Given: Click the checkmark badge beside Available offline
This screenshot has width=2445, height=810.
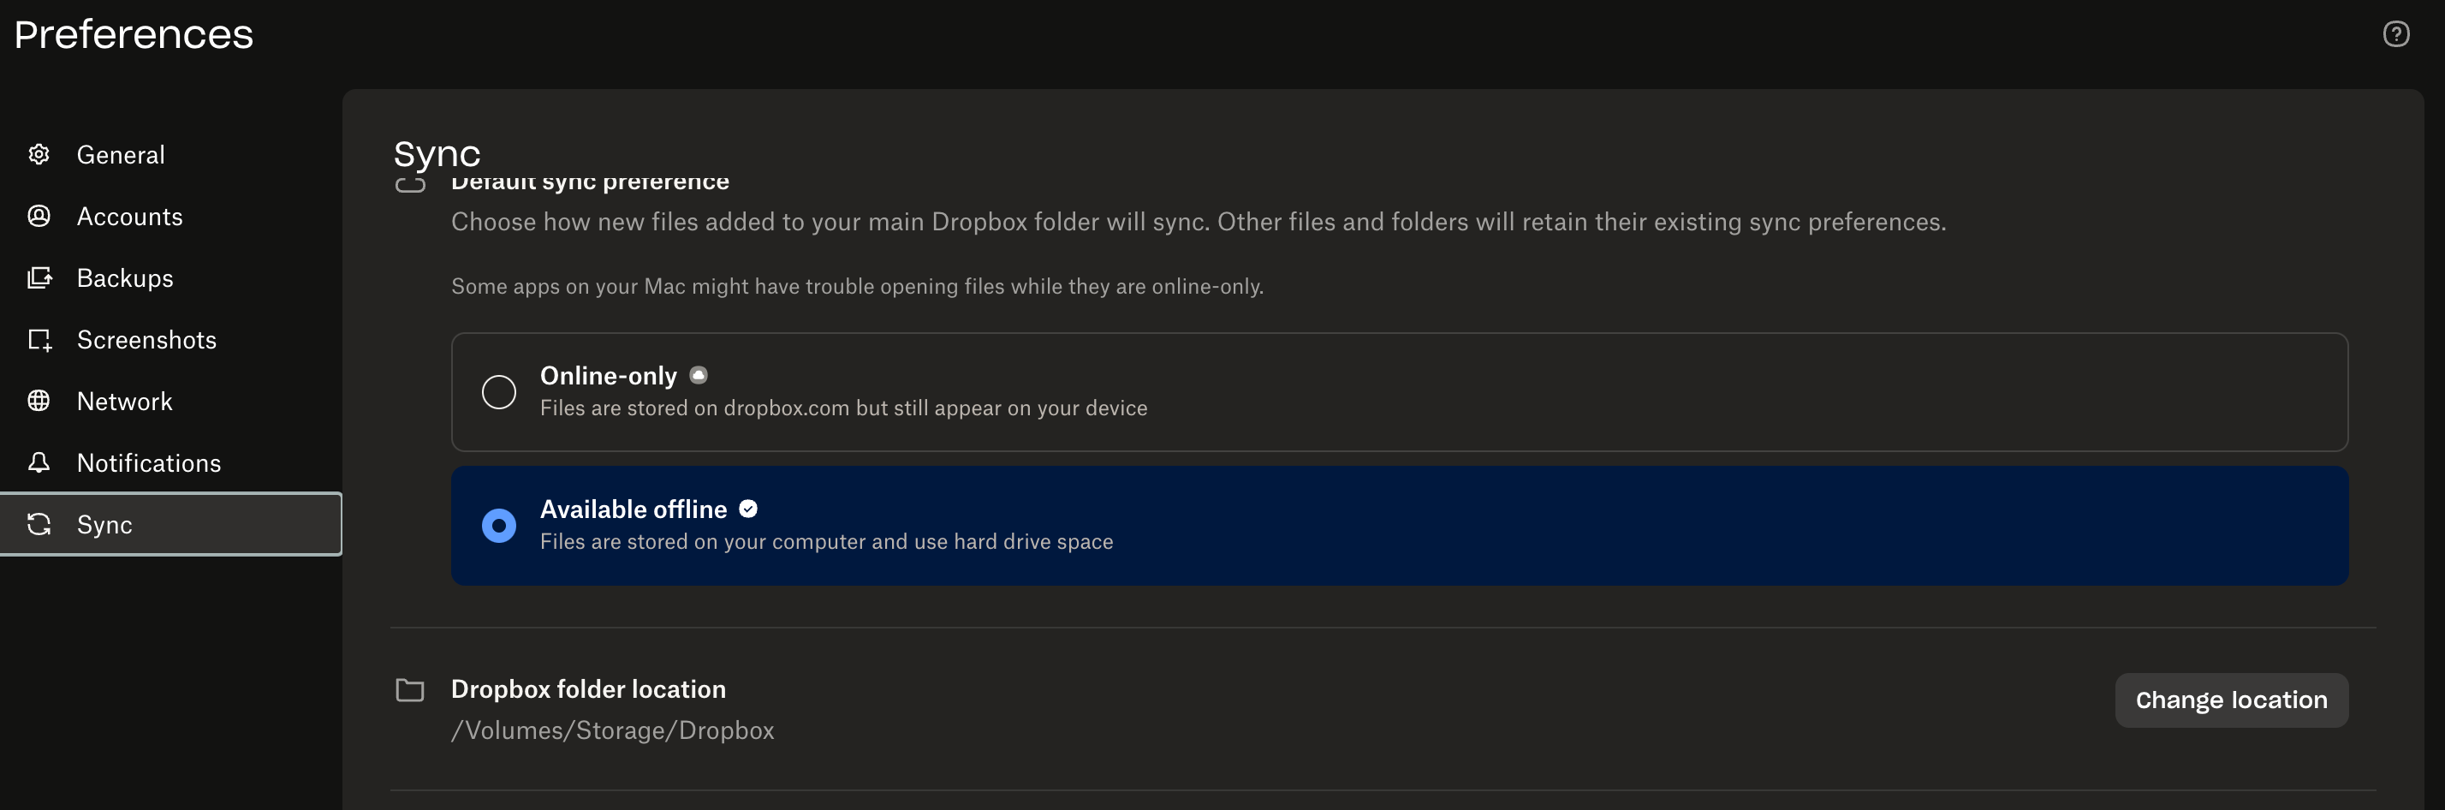Looking at the screenshot, I should (x=748, y=509).
